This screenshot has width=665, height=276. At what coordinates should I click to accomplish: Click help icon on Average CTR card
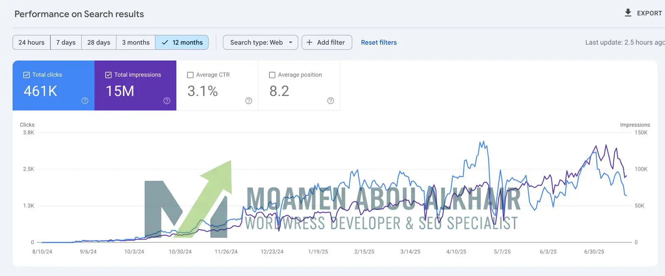[249, 101]
